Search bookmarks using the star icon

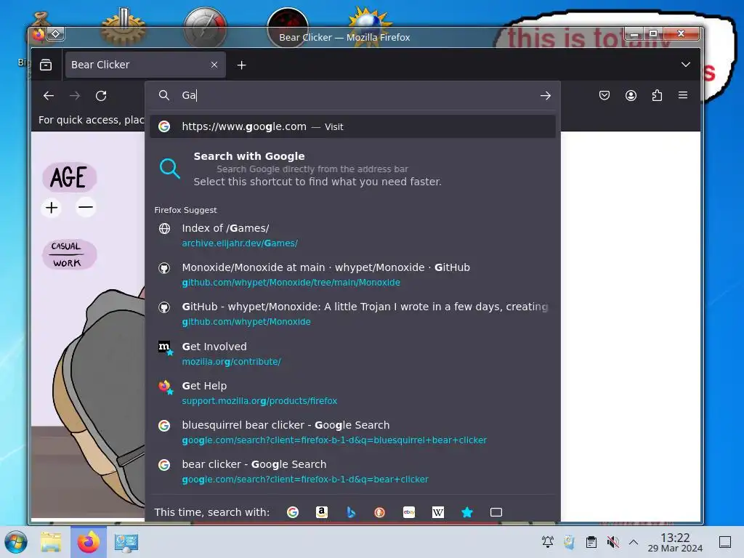(467, 512)
